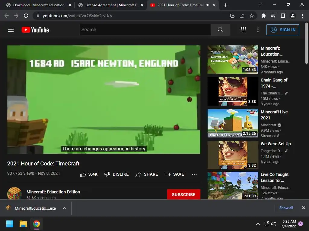Open the media controls icon in toolbar
309x231 pixels.
point(273,16)
